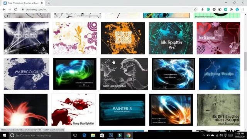Open File Explorer from the taskbar
The image size is (247, 139).
coord(93,136)
